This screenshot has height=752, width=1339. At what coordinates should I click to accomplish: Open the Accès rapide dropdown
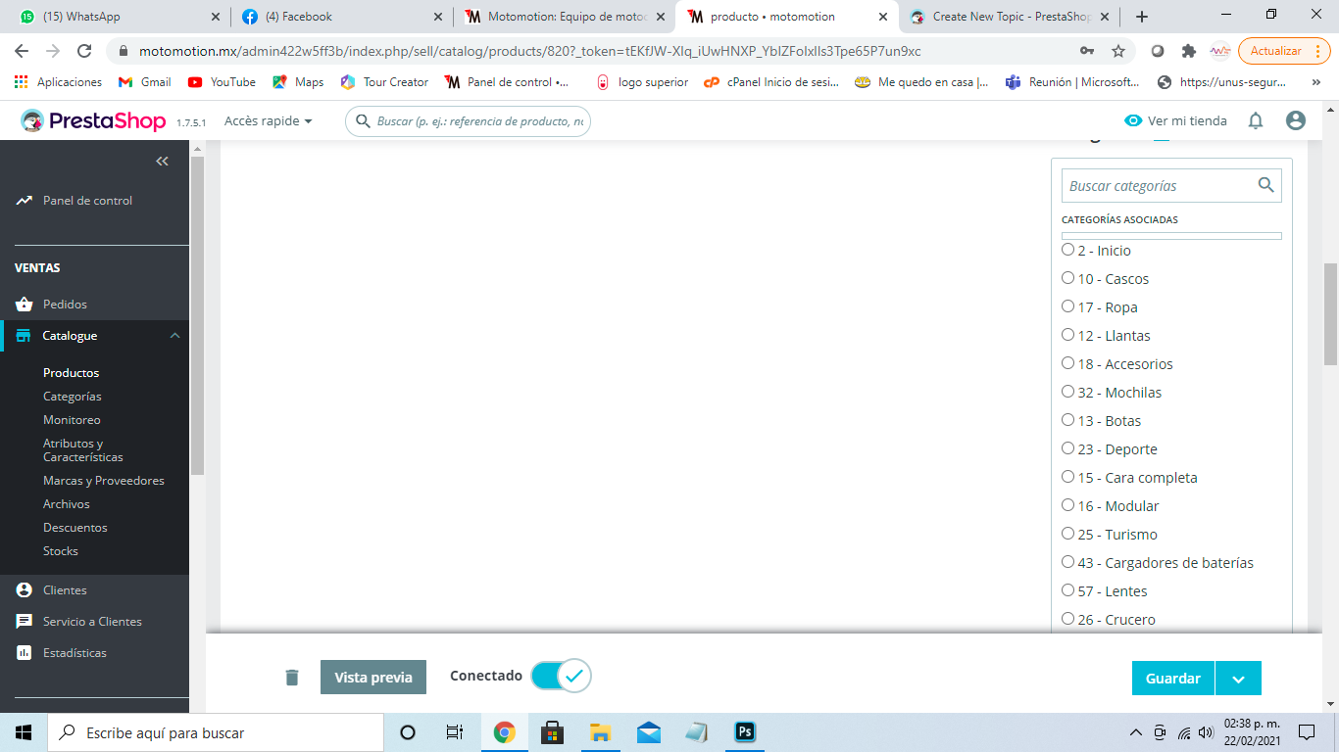269,121
